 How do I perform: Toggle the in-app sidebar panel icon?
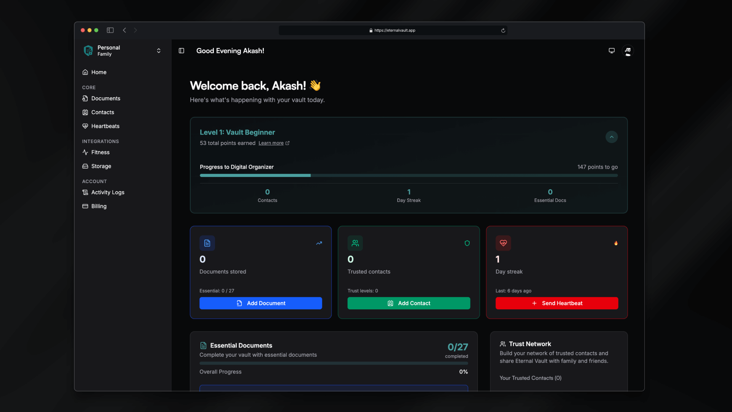(181, 51)
